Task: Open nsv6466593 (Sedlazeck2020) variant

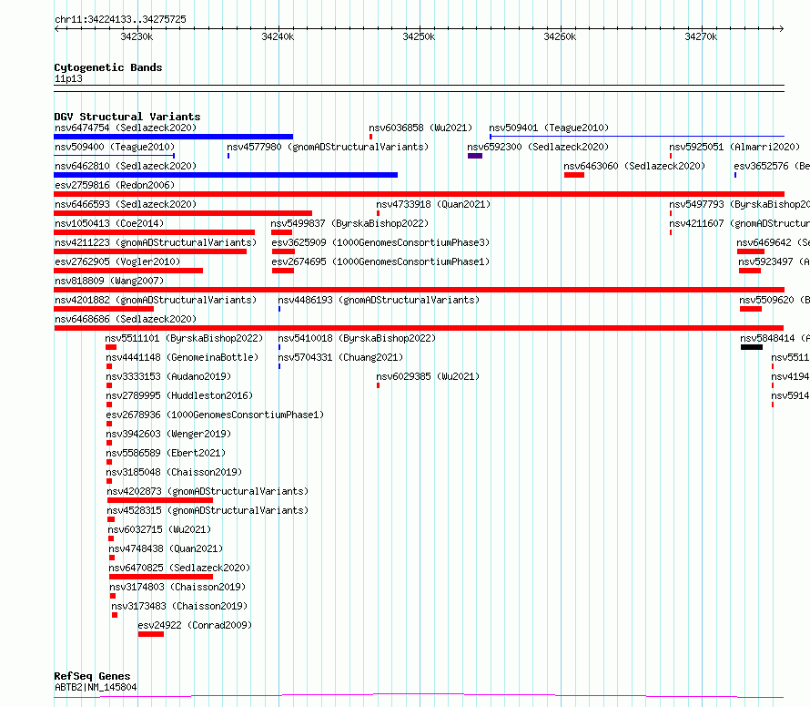Action: (126, 204)
